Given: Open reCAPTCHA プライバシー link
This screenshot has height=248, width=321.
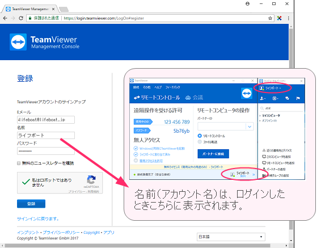Looking at the screenshot, I should click(x=77, y=191).
